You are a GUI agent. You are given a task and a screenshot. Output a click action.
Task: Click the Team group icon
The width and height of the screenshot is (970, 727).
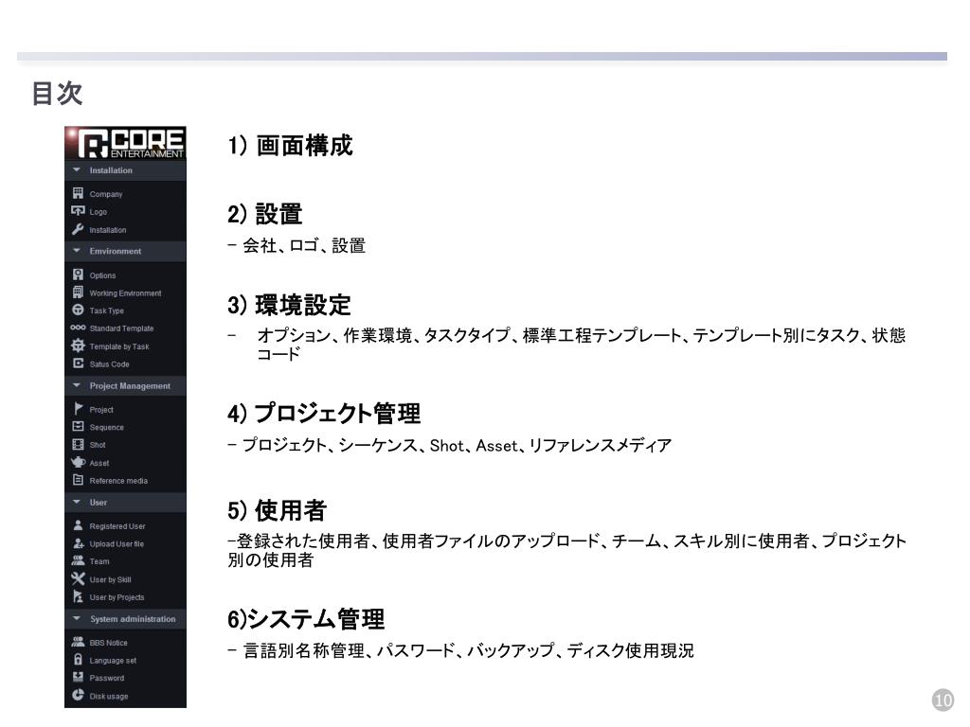coord(78,560)
